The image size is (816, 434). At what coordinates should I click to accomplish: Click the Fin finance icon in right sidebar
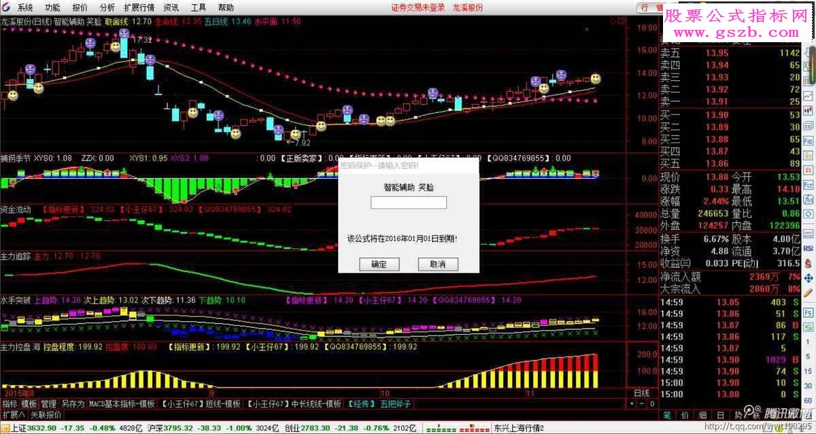click(809, 140)
